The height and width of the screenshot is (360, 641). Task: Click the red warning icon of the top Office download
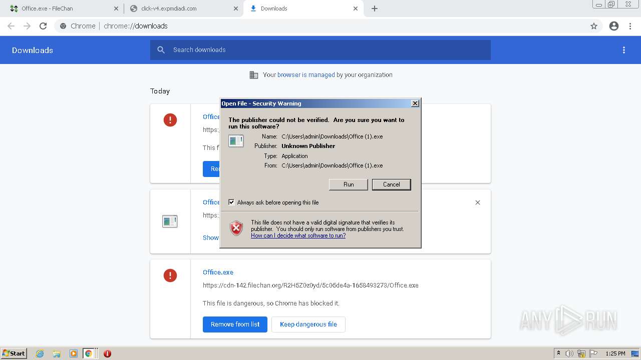pos(170,120)
